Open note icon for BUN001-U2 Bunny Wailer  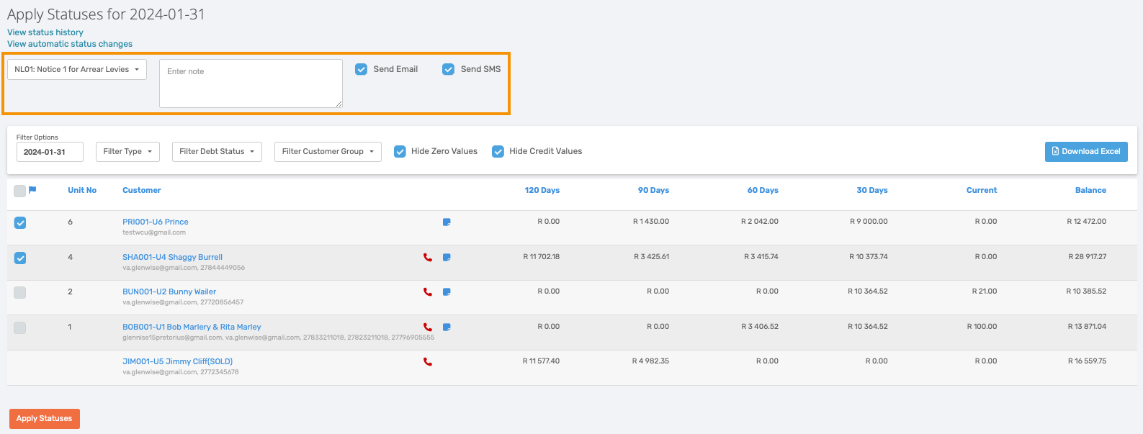(x=447, y=291)
